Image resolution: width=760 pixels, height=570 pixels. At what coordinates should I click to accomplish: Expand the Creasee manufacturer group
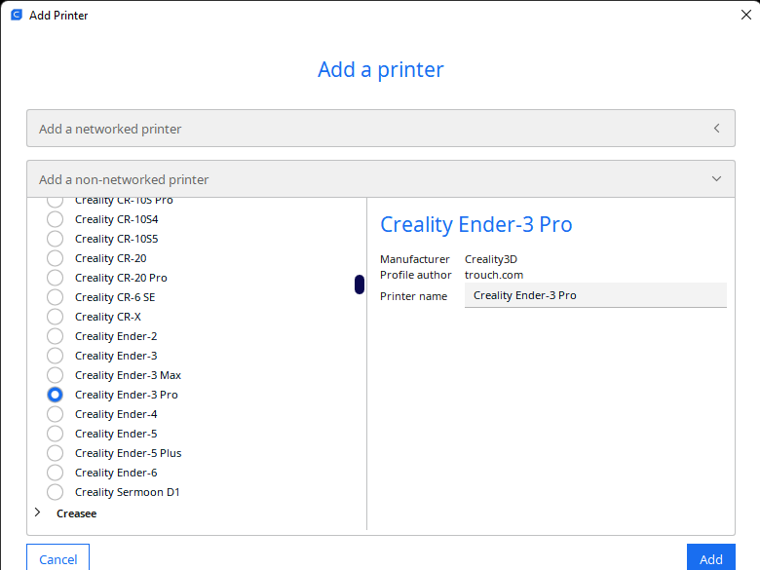(x=38, y=513)
